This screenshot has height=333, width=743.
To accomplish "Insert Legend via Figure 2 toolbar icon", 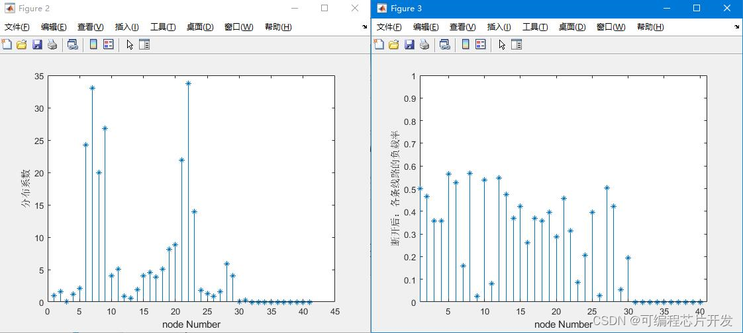I will point(109,44).
